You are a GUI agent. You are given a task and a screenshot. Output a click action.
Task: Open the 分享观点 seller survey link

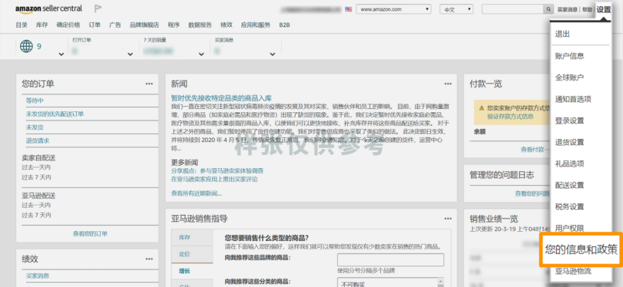[x=217, y=171]
